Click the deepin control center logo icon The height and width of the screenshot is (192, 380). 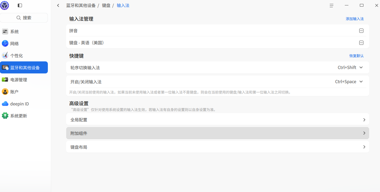[x=5, y=5]
